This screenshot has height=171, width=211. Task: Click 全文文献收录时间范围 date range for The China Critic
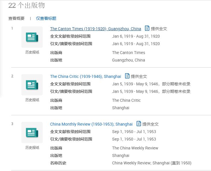coord(151,84)
